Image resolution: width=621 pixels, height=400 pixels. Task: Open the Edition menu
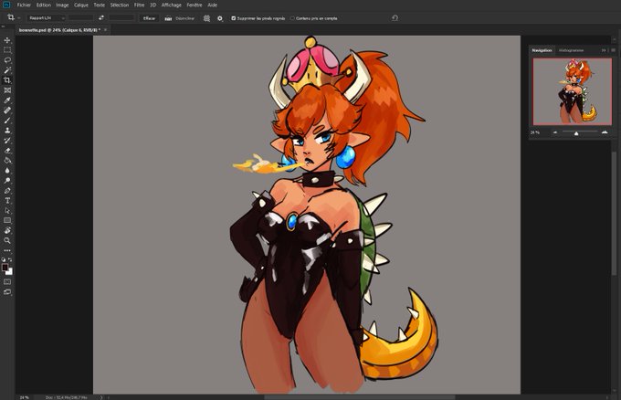click(44, 5)
